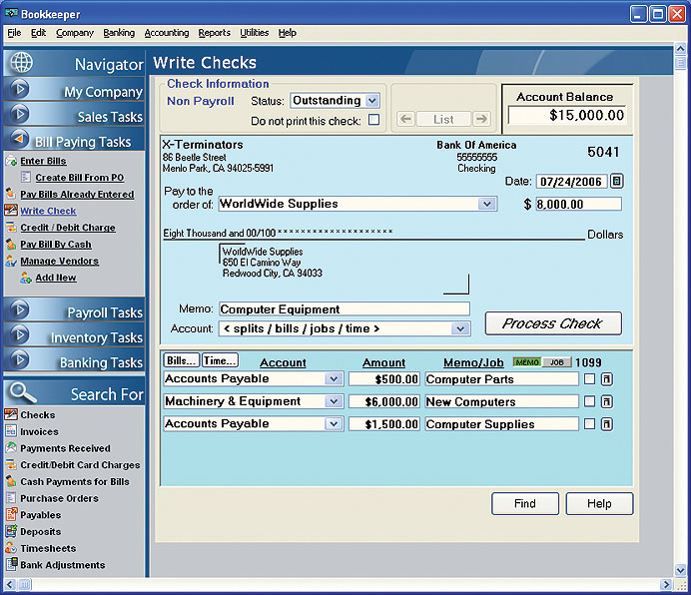This screenshot has height=595, width=691.
Task: Click the Checks search icon
Action: (11, 414)
